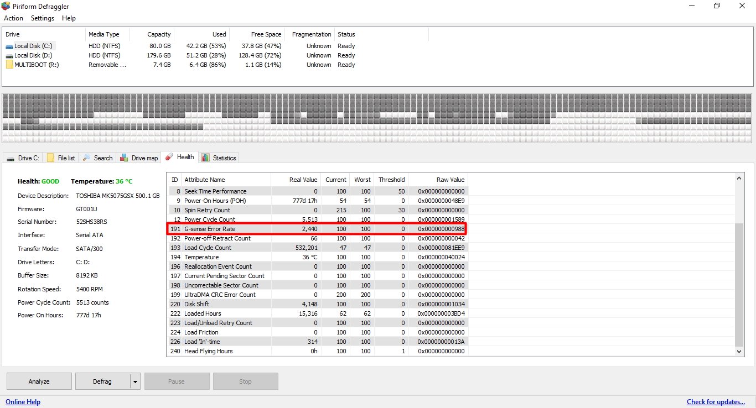Image resolution: width=756 pixels, height=408 pixels.
Task: Sort drive list by Media Type header
Action: click(108, 34)
